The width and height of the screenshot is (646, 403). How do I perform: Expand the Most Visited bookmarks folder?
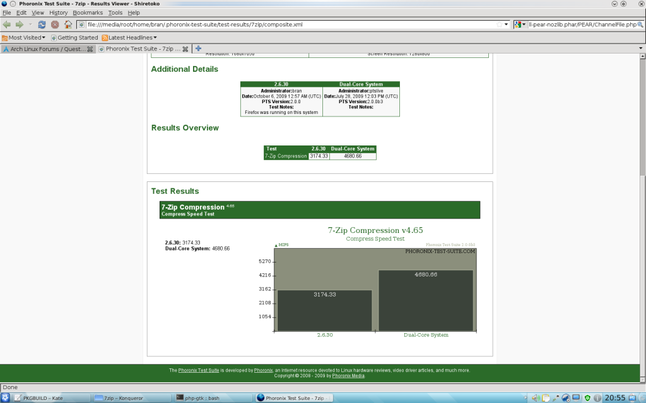[23, 37]
